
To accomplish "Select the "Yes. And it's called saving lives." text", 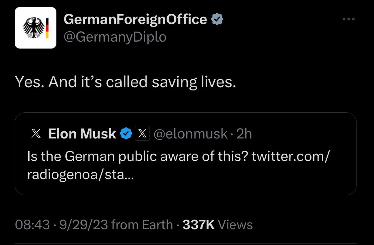I will point(125,82).
